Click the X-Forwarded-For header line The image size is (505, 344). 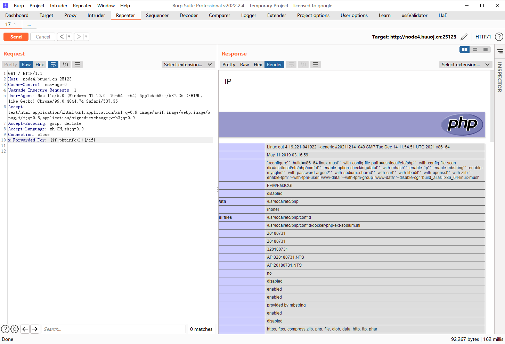click(111, 140)
